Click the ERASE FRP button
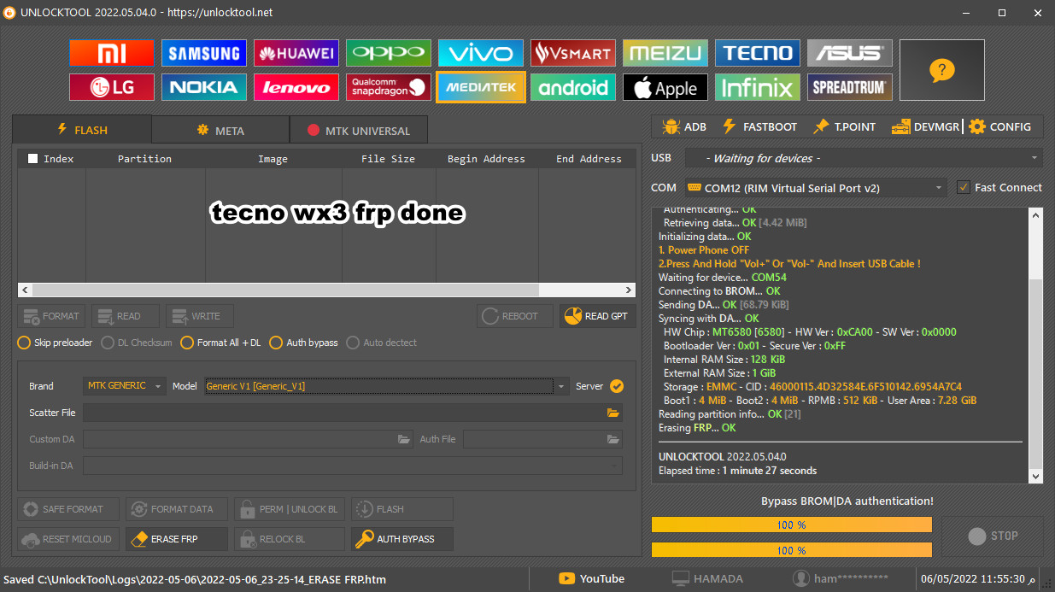 (x=177, y=539)
